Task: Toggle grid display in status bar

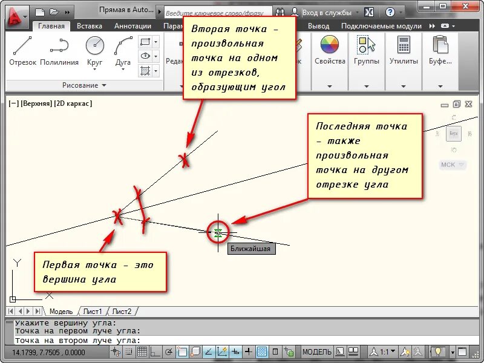Action: click(142, 352)
